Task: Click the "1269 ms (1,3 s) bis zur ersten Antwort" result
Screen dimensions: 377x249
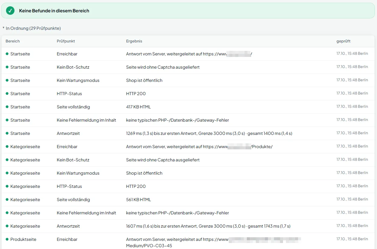Action: pyautogui.click(x=209, y=133)
